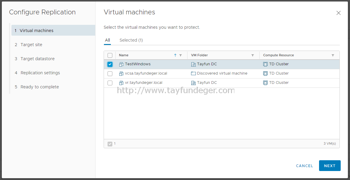This screenshot has height=180, width=350.
Task: Click the 3 VM(s) count in footer
Action: pos(330,144)
